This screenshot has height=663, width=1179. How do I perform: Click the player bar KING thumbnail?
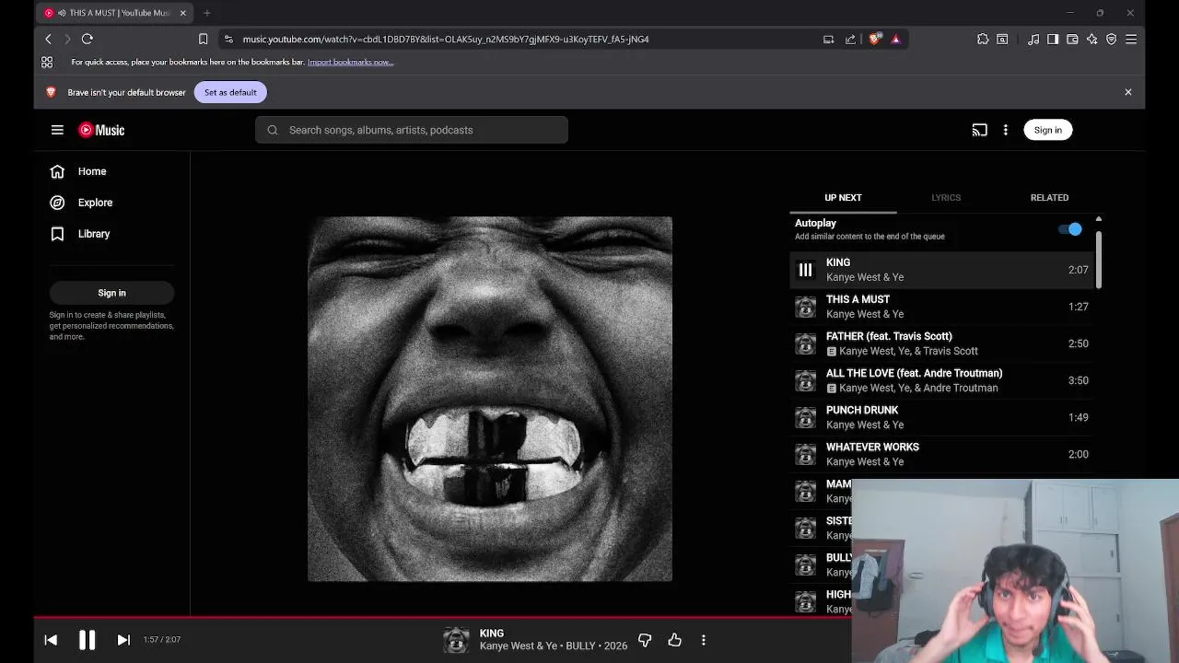pyautogui.click(x=456, y=640)
